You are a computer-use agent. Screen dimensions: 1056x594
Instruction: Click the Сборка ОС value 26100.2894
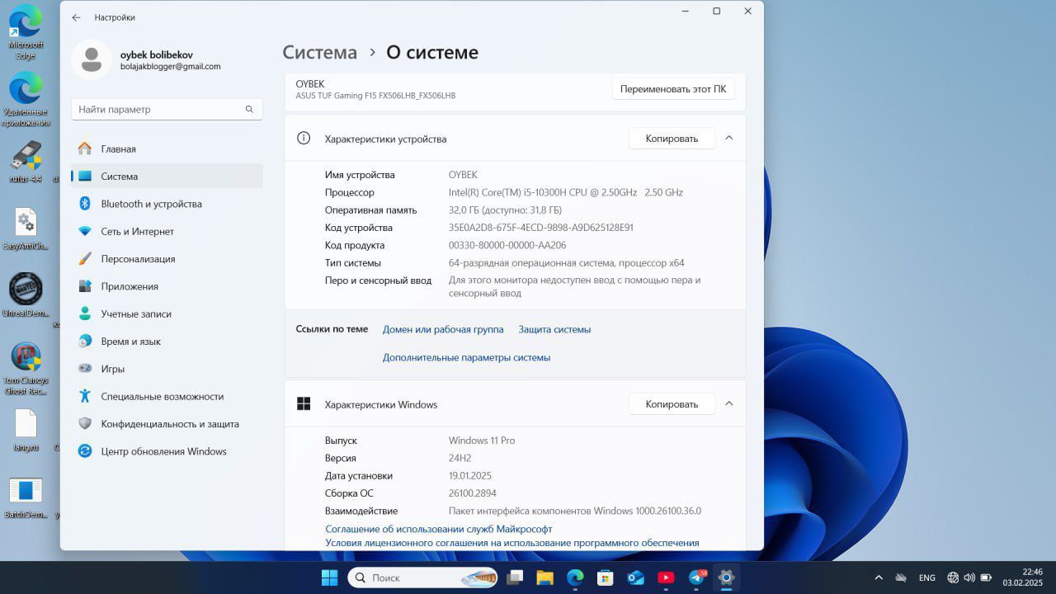click(x=473, y=493)
